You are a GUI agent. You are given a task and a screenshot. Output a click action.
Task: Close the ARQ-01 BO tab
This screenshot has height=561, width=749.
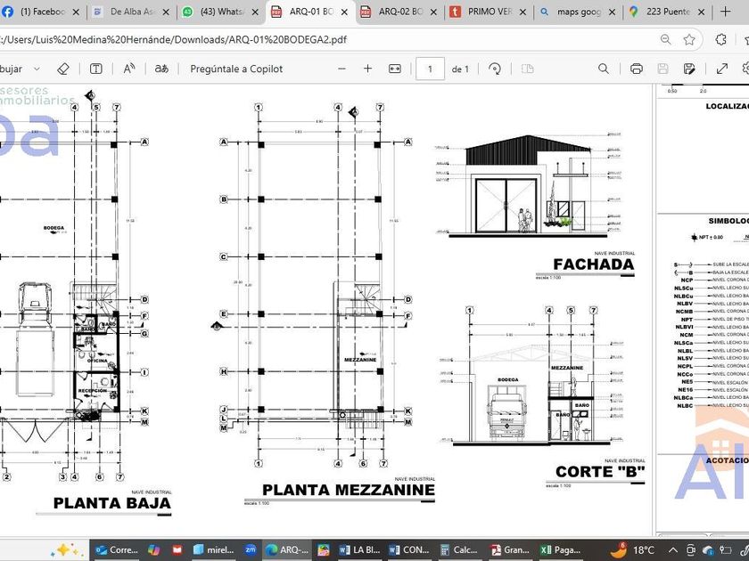point(344,12)
